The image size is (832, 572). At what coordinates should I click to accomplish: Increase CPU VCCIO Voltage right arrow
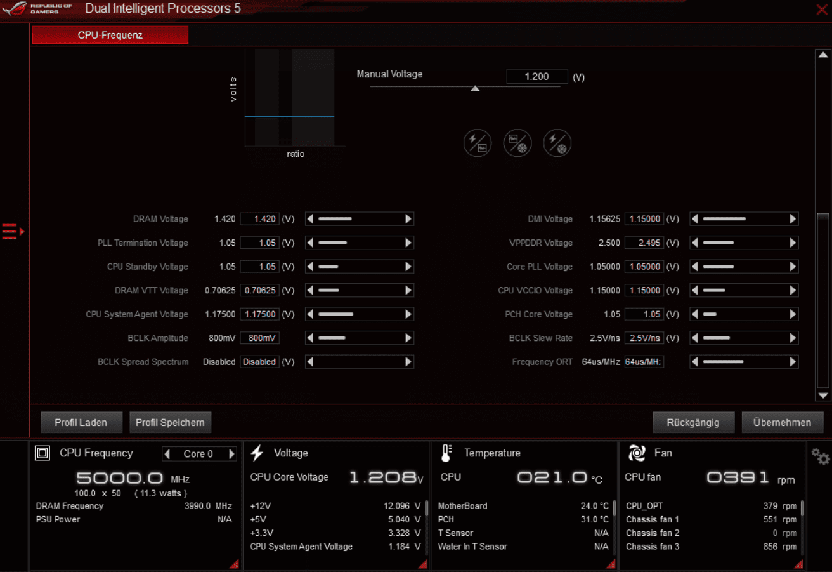coord(793,290)
